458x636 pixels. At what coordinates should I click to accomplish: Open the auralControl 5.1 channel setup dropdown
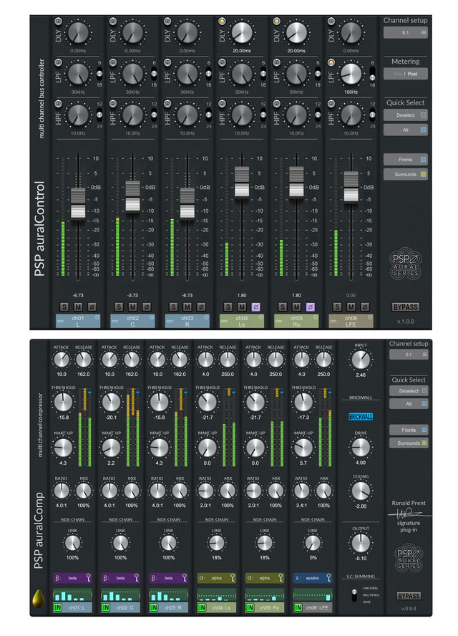405,32
